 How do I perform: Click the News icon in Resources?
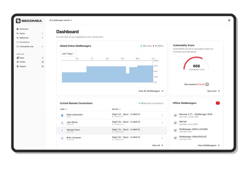(x=17, y=58)
